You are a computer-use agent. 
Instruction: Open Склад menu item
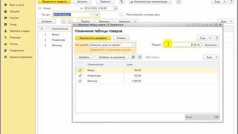coord(13,24)
